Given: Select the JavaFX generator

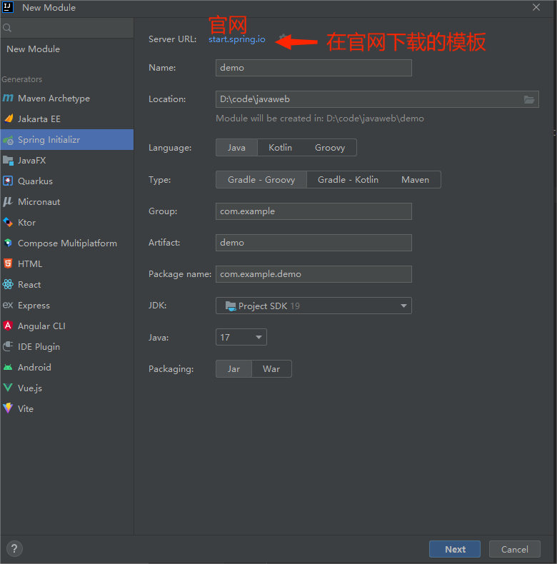Looking at the screenshot, I should click(x=67, y=161).
